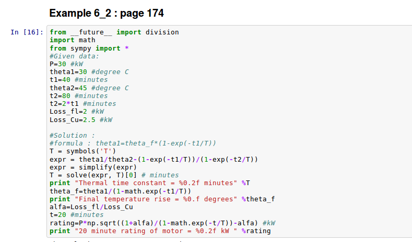Click the 'from sympy import *' line
Screen dimensions: 412x242
[89, 48]
